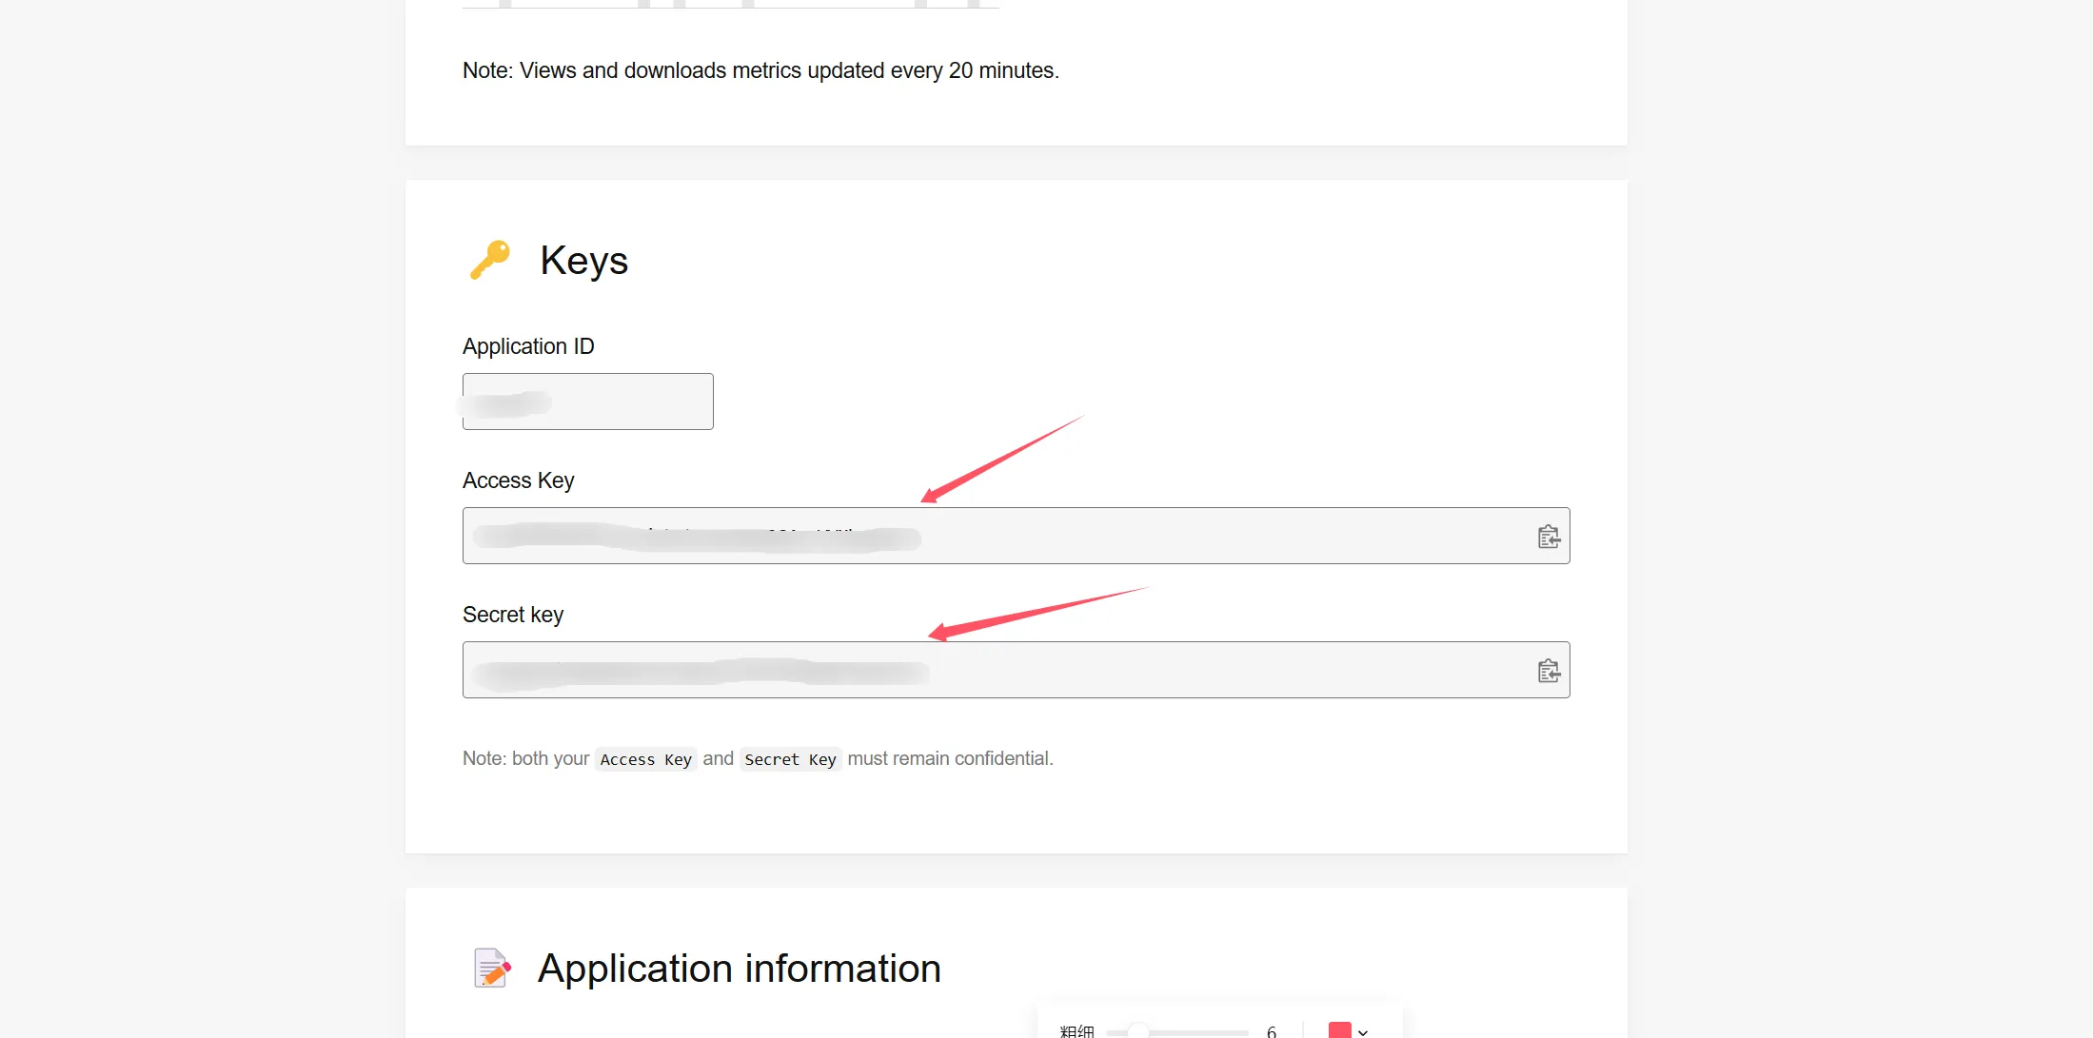Click the Application information heading
Screen dimensions: 2093x1038
(739, 969)
